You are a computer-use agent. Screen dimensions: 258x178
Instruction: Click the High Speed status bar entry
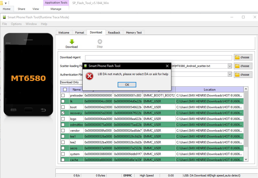point(147,175)
